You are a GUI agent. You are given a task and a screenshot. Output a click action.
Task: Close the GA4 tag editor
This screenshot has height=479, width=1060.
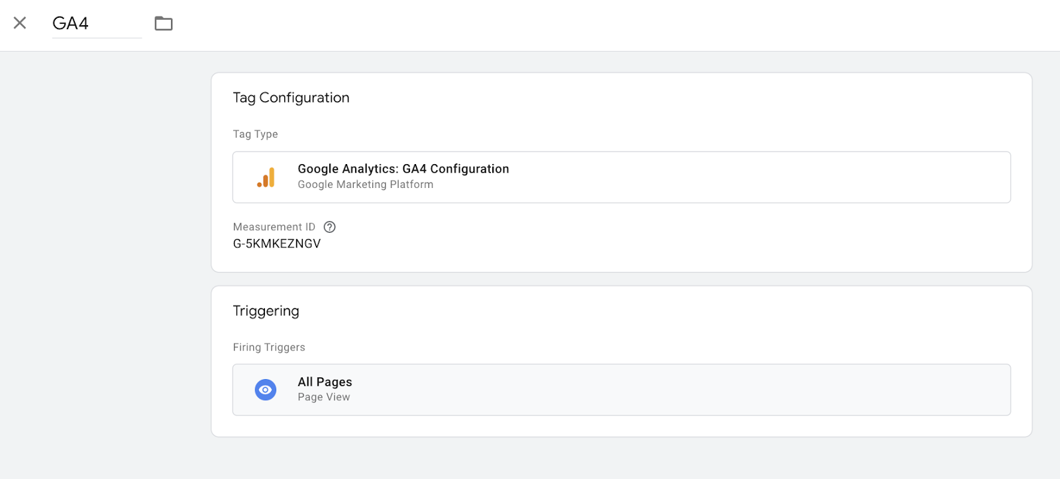point(20,23)
